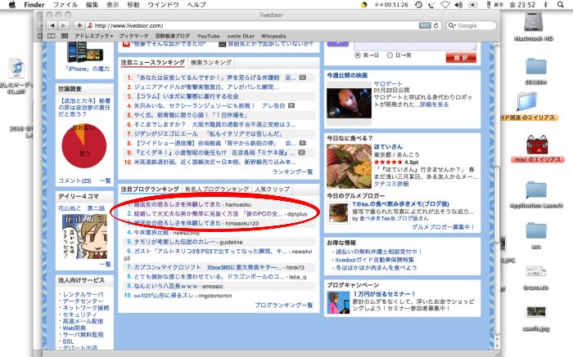Select the candle.jpg file on desktop

tap(536, 312)
